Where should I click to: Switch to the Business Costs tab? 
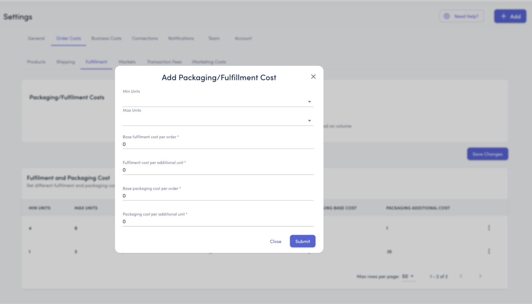tap(106, 38)
